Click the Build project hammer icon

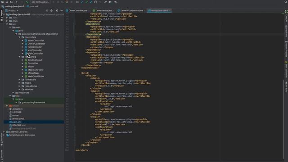coord(27,2)
